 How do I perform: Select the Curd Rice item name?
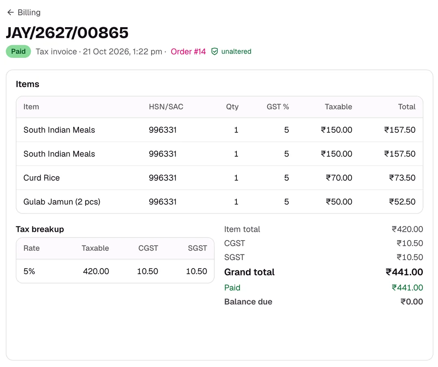[x=42, y=178]
